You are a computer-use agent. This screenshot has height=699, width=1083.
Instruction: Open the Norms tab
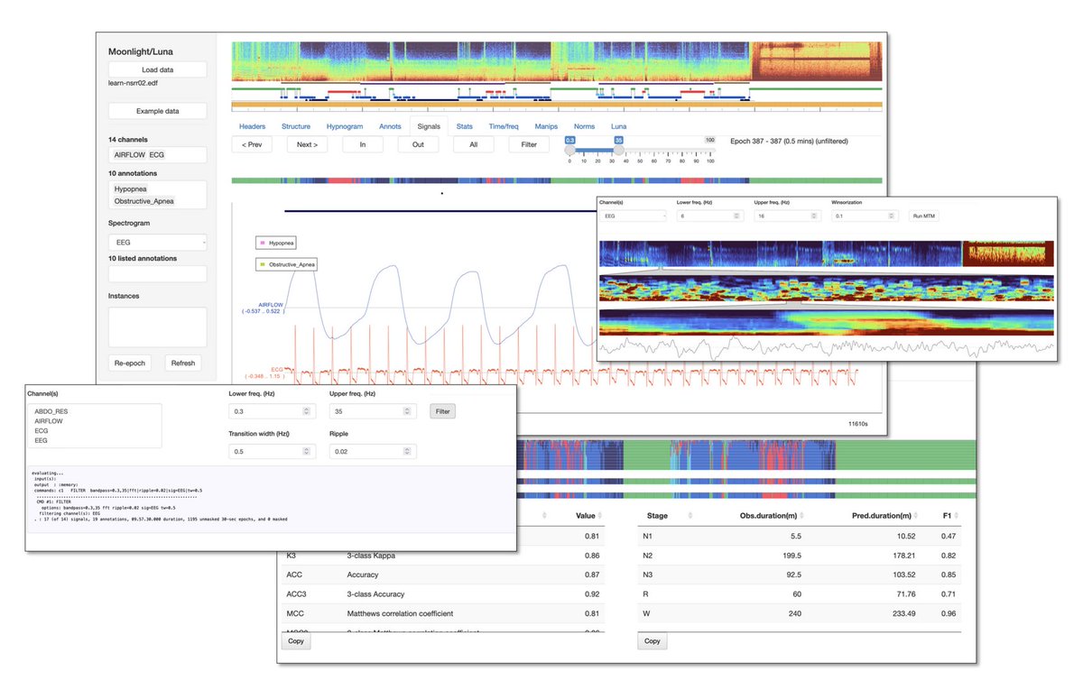(x=584, y=126)
